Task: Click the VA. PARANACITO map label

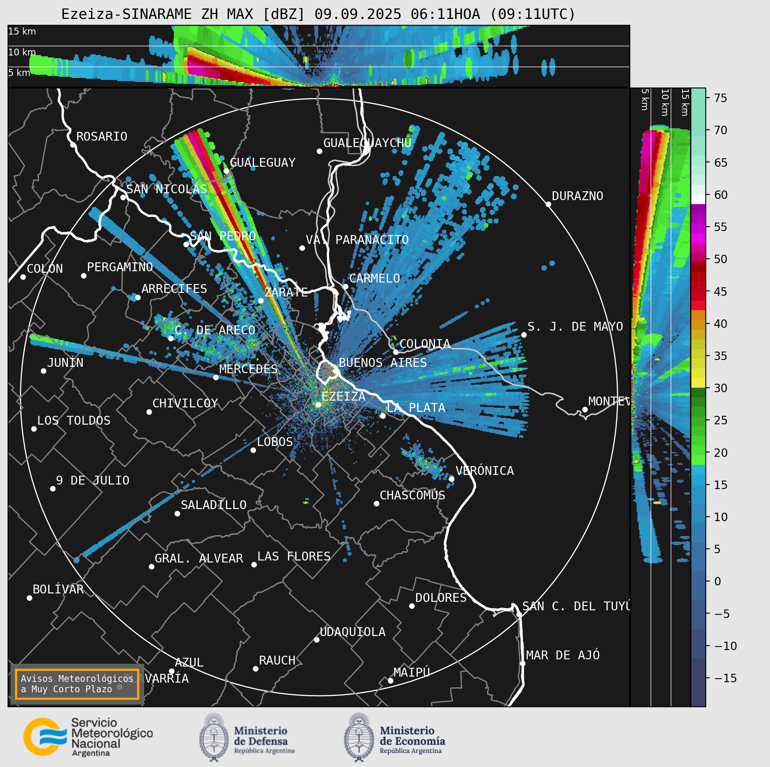Action: click(357, 239)
